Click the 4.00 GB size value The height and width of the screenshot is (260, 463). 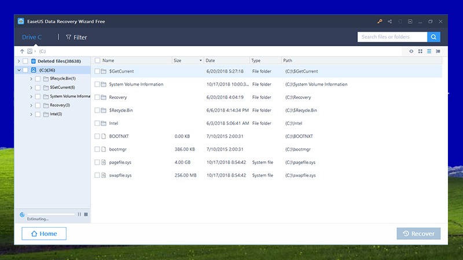[x=182, y=162]
